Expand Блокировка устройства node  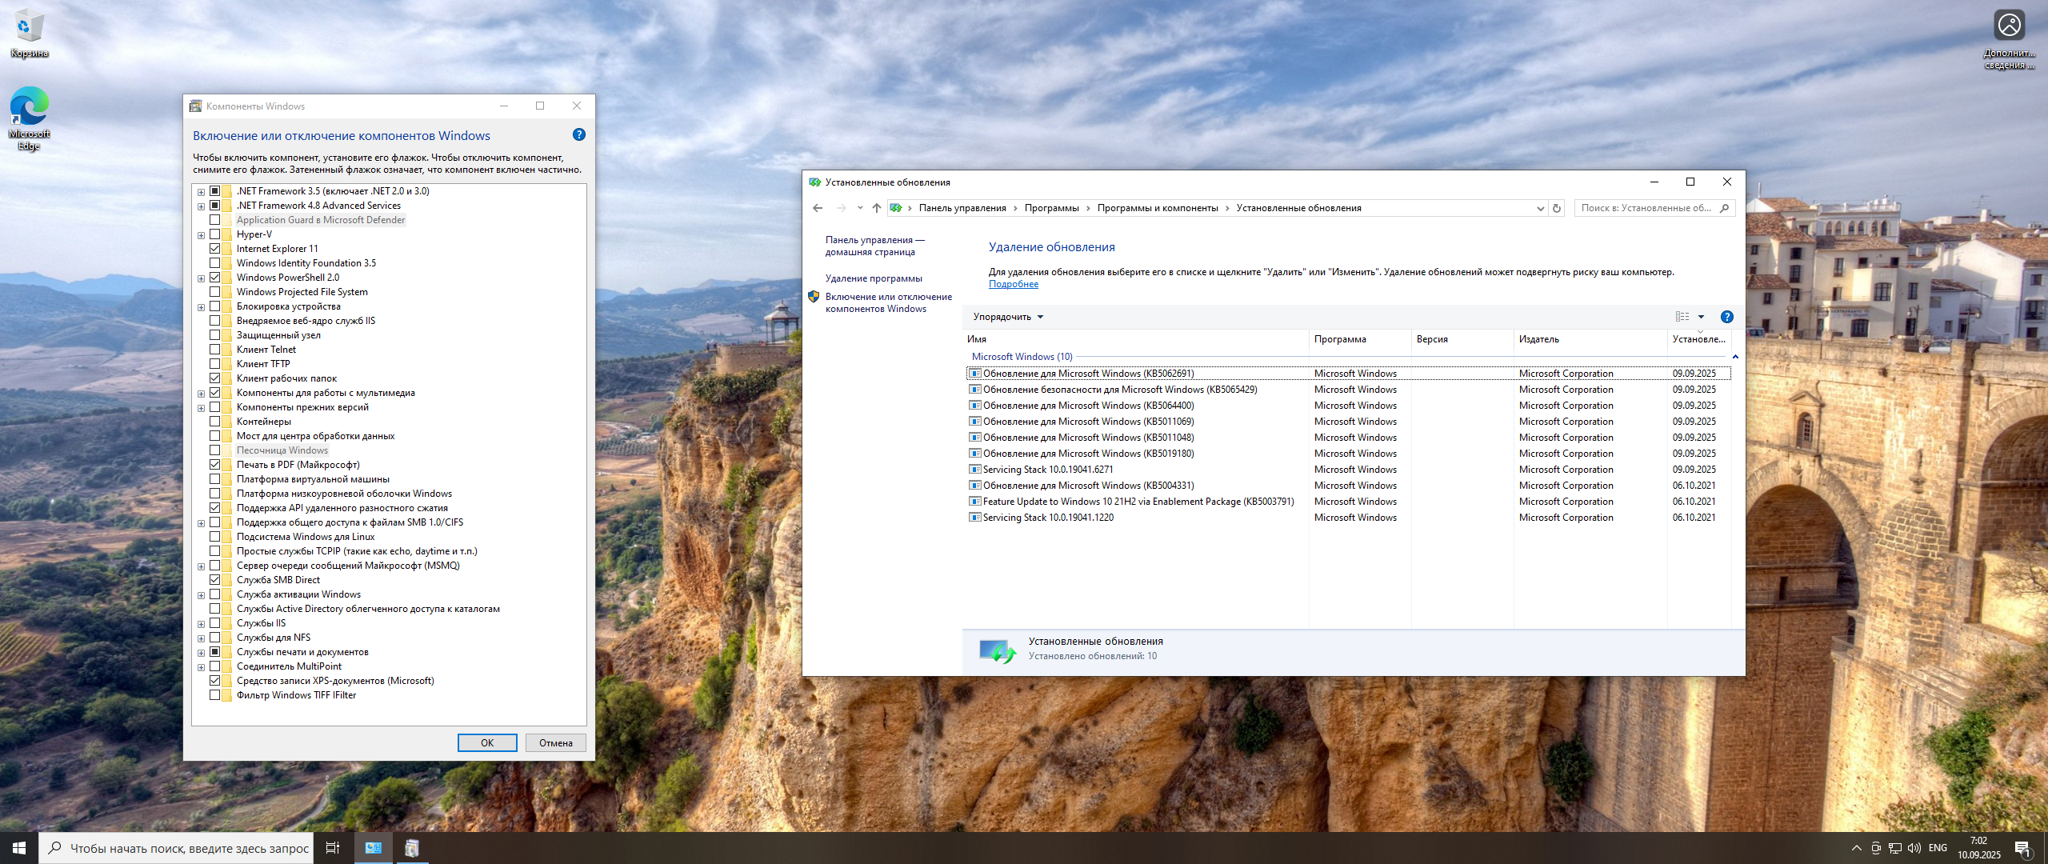pyautogui.click(x=201, y=307)
